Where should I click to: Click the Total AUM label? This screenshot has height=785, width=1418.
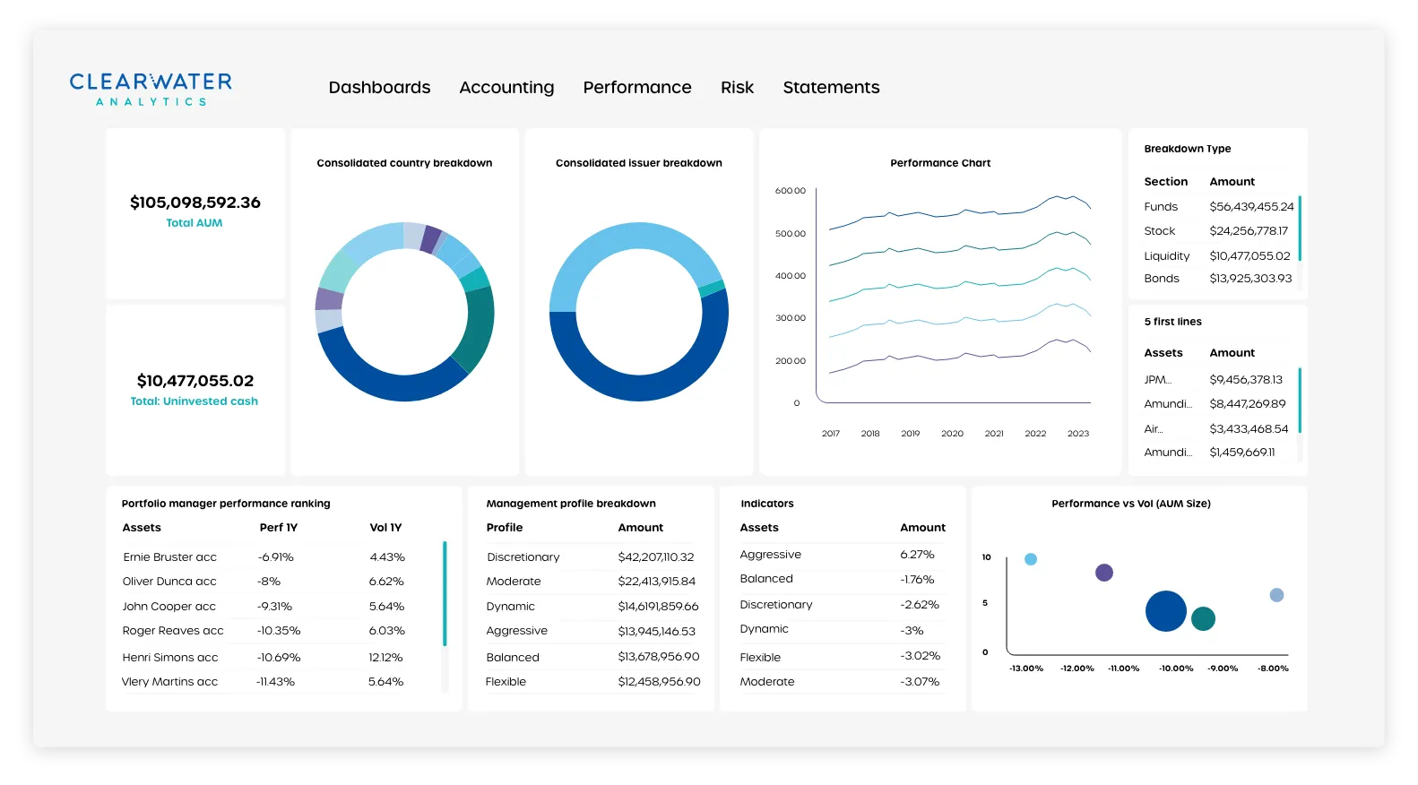195,223
